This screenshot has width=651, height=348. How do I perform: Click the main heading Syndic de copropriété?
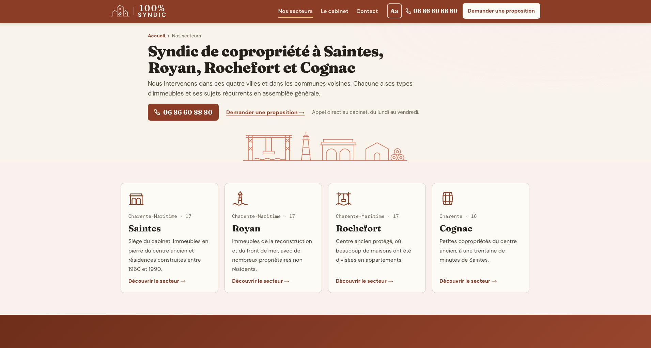click(x=266, y=59)
